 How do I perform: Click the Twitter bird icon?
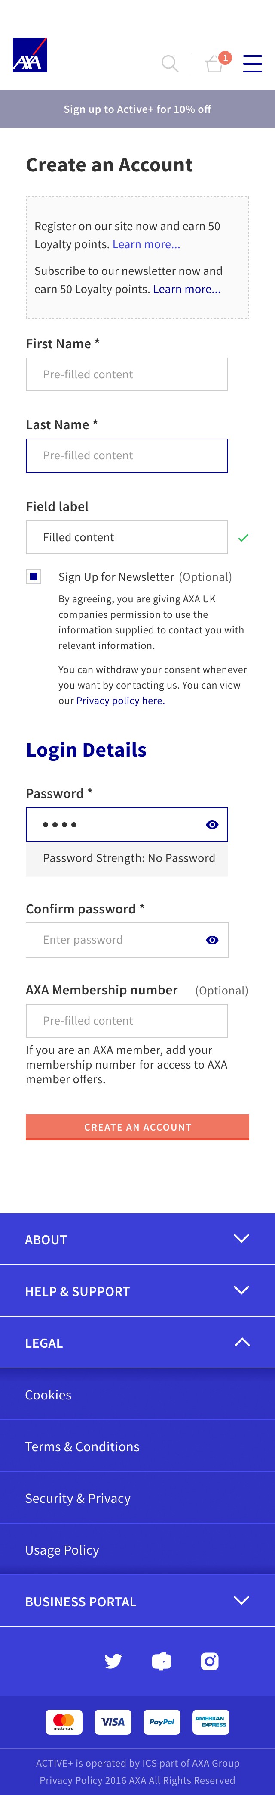tap(113, 1661)
